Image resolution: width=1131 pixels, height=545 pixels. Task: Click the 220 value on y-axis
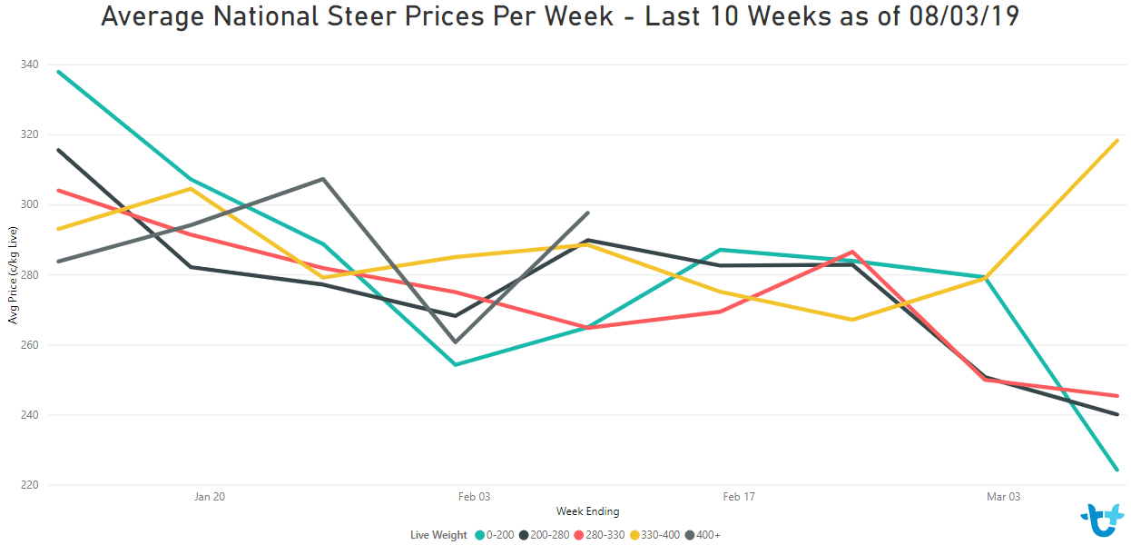coord(28,485)
